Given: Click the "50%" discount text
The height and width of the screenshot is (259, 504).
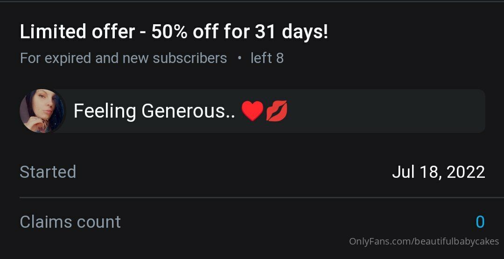Looking at the screenshot, I should tap(170, 32).
